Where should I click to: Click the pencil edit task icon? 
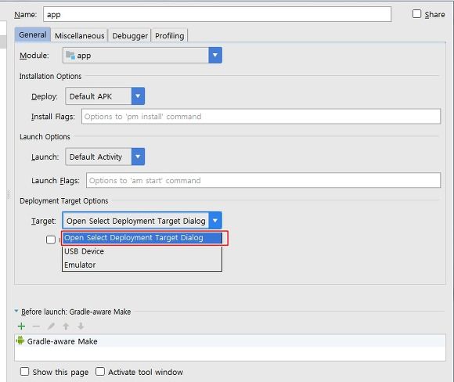point(51,326)
